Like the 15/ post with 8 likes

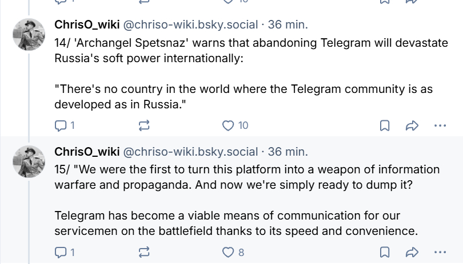229,252
